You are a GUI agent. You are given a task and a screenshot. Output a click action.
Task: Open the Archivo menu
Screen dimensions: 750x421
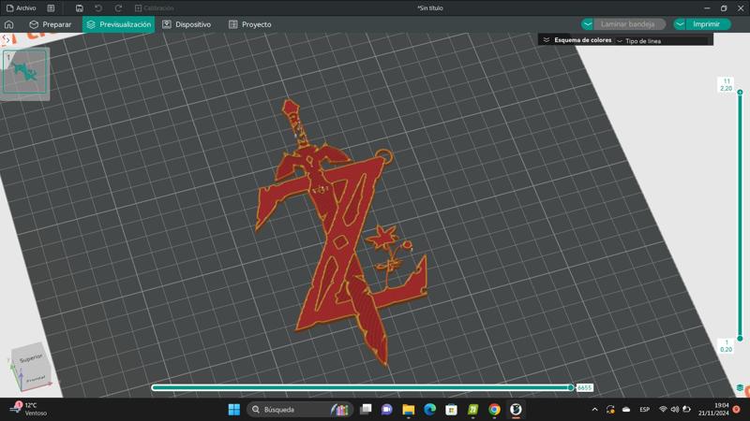pyautogui.click(x=21, y=8)
